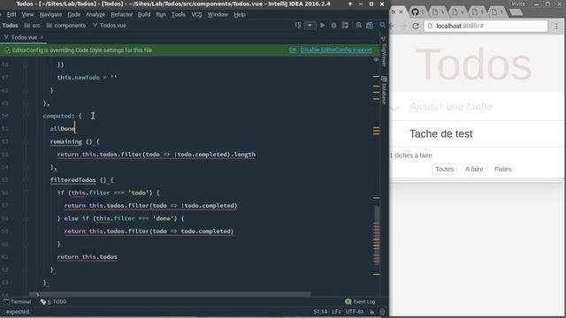Viewport: 566px width, 318px height.
Task: Change the LF line separator setting
Action: 336,312
